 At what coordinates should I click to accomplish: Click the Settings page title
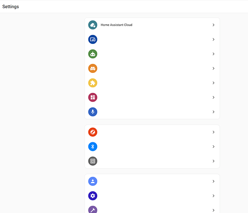pos(11,7)
